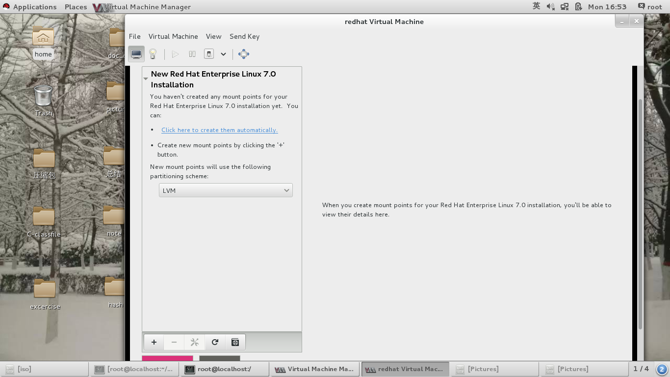Open the Places menu
Image resolution: width=670 pixels, height=377 pixels.
tap(76, 7)
